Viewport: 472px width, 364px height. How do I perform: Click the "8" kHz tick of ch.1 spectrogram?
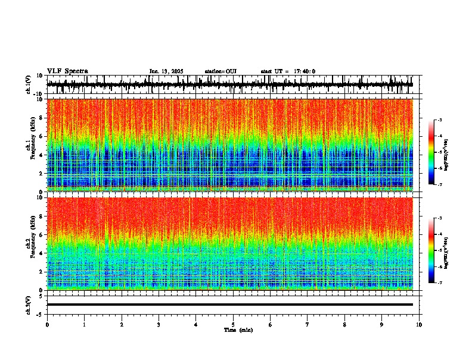tap(42, 118)
